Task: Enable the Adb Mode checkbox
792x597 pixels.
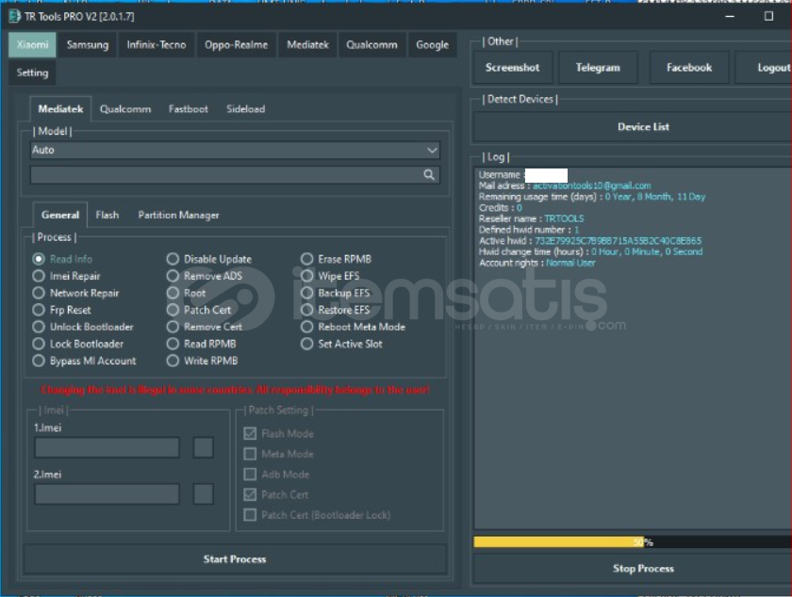Action: [250, 475]
